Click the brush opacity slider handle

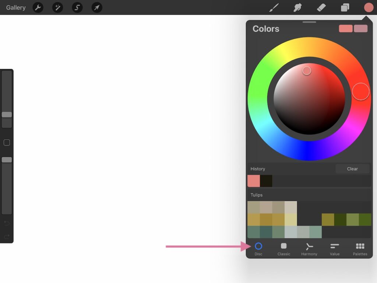click(x=7, y=160)
